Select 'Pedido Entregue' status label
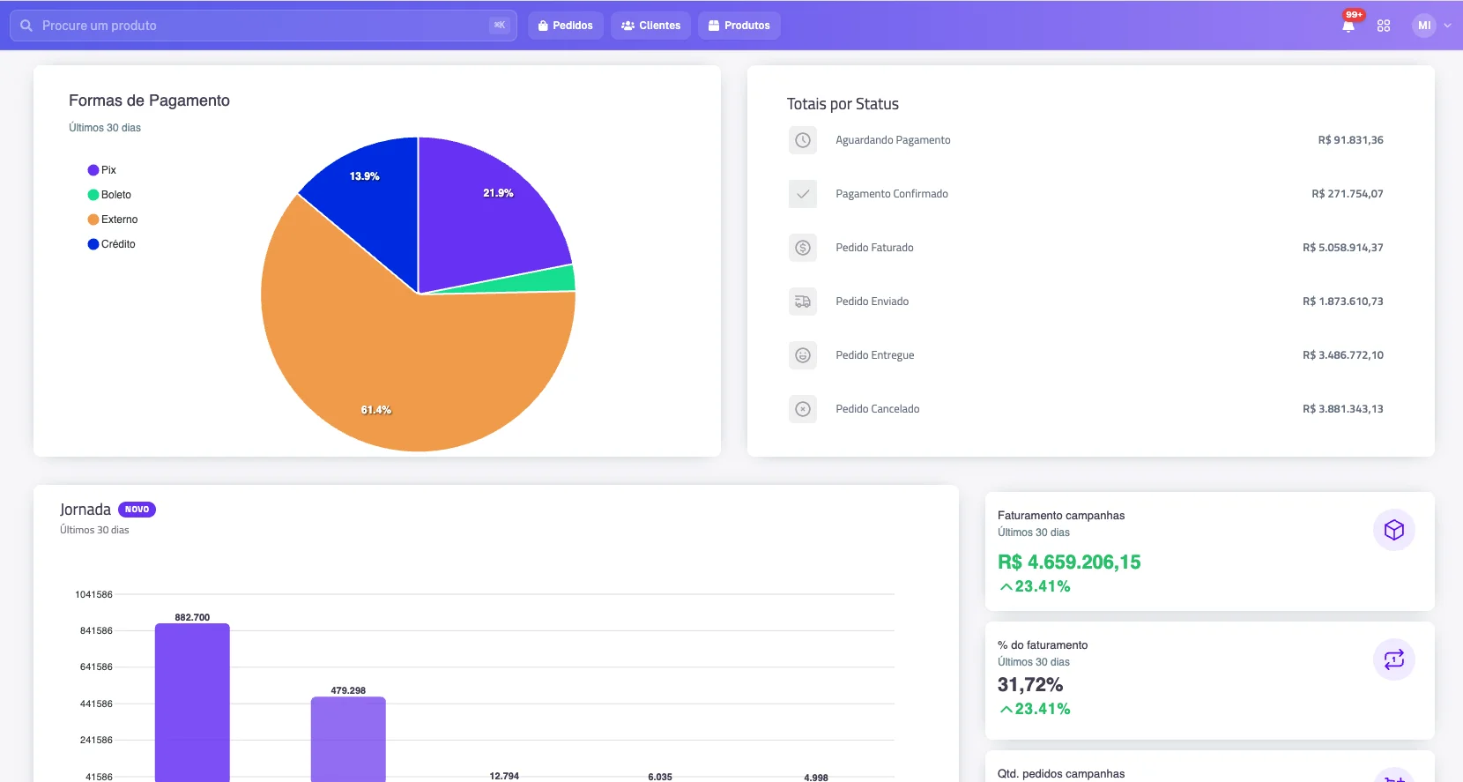1463x782 pixels. 874,355
